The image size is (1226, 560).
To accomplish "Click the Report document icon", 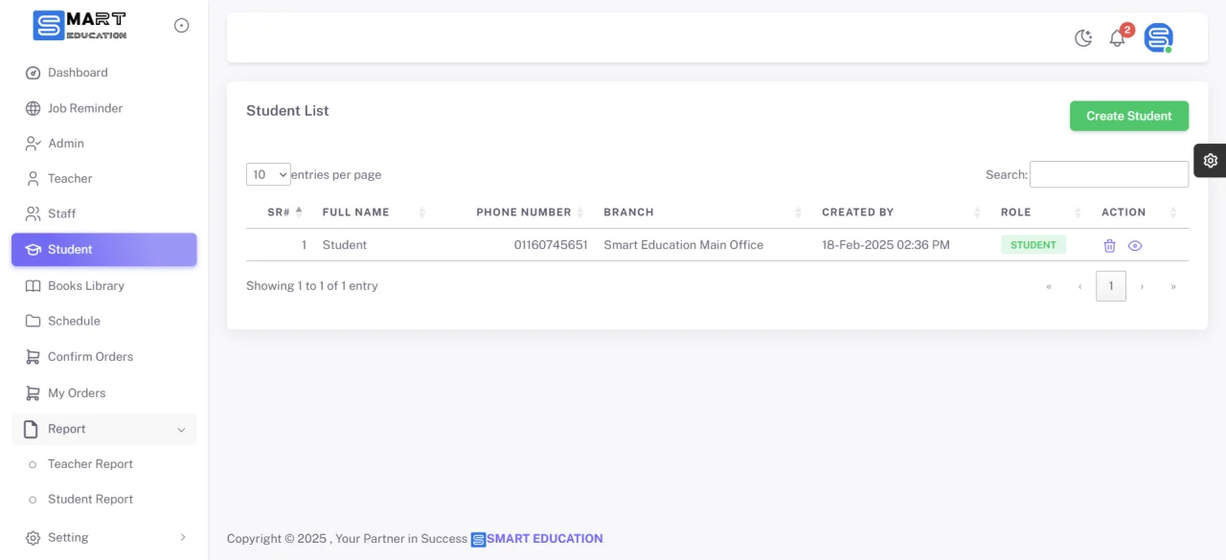I will coord(32,429).
